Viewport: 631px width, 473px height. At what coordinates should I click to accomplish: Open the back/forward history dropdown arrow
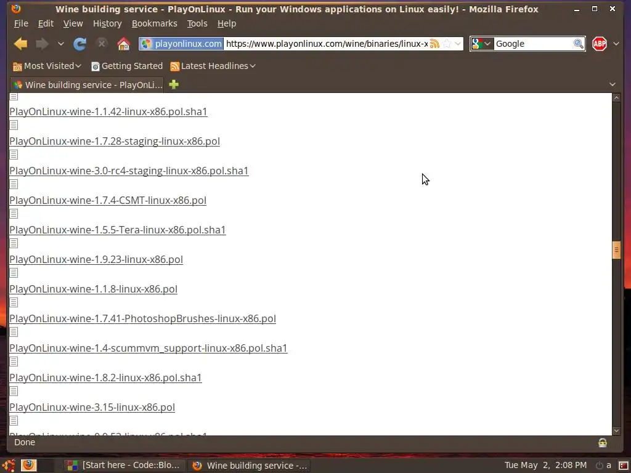[61, 44]
